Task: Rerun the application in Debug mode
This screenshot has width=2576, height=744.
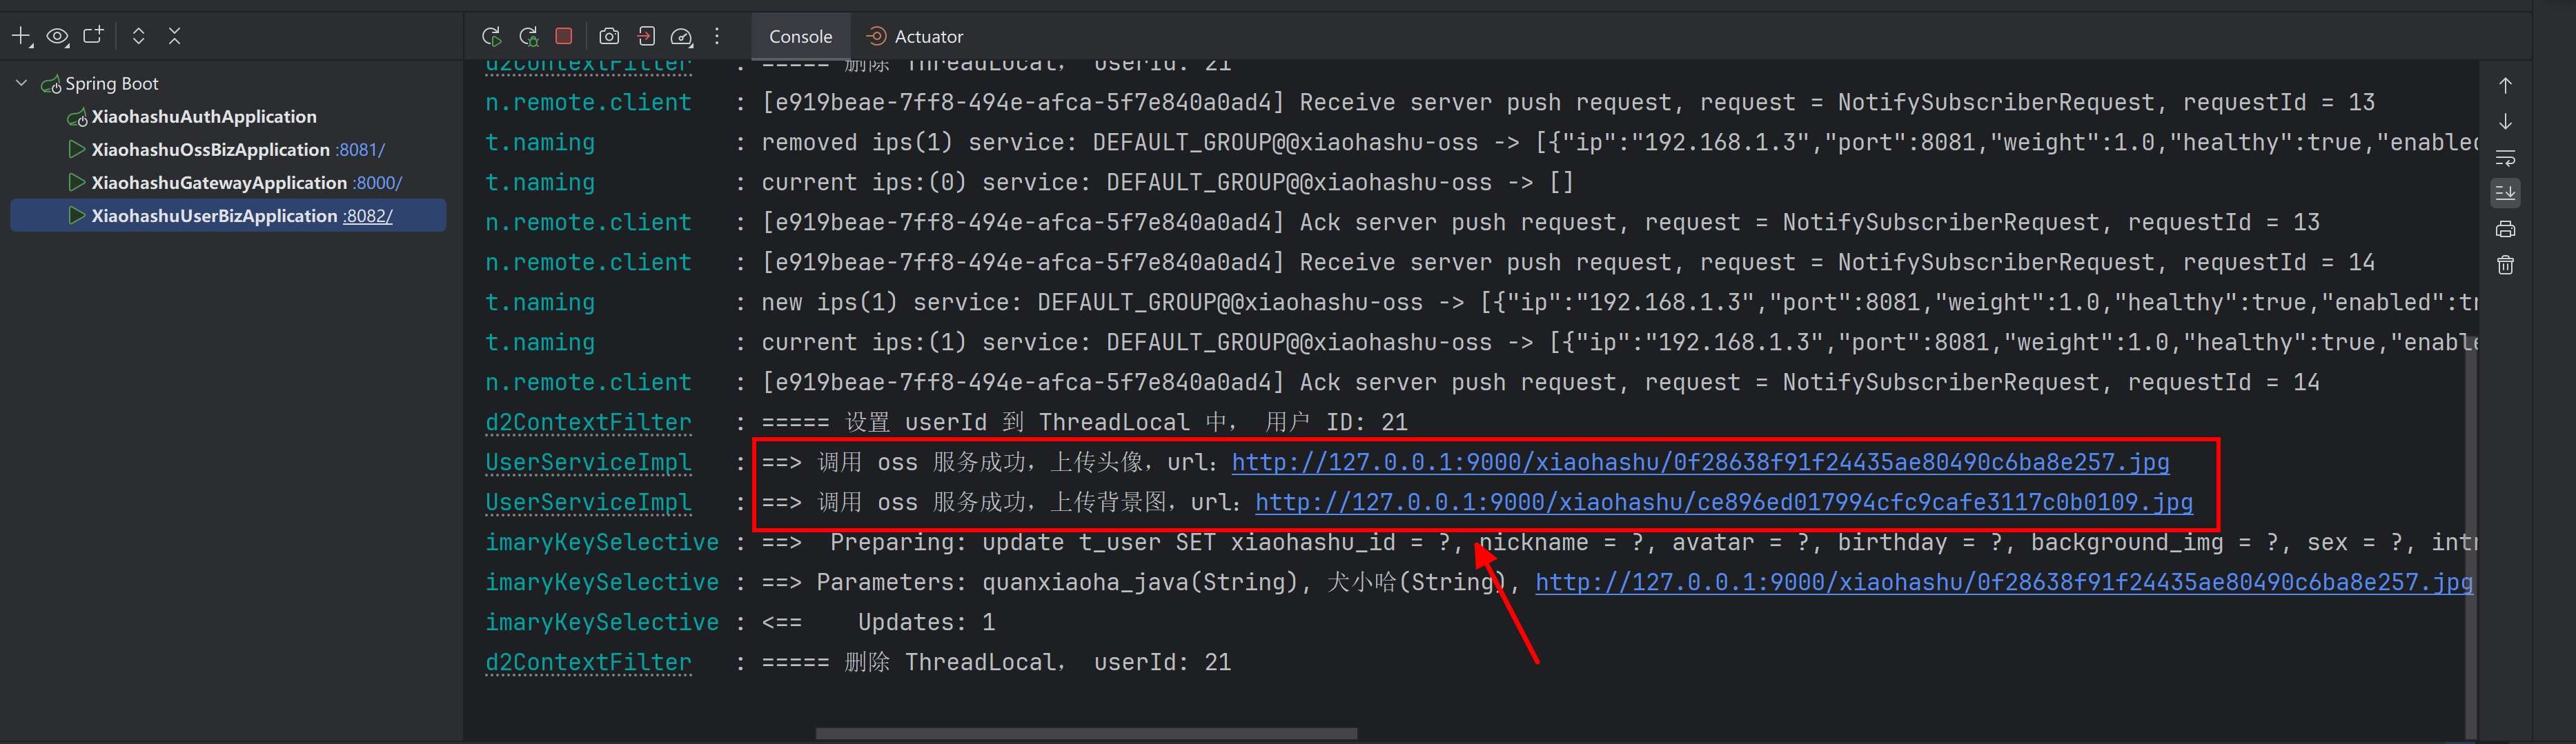Action: pos(529,37)
